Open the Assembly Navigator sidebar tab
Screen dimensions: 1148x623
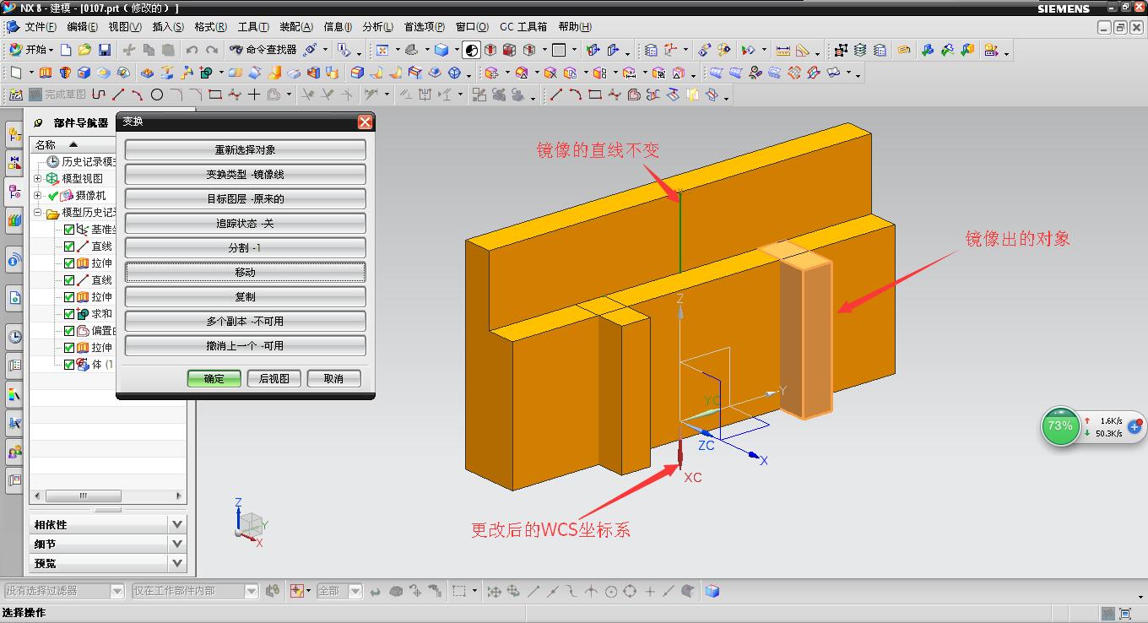tap(14, 134)
